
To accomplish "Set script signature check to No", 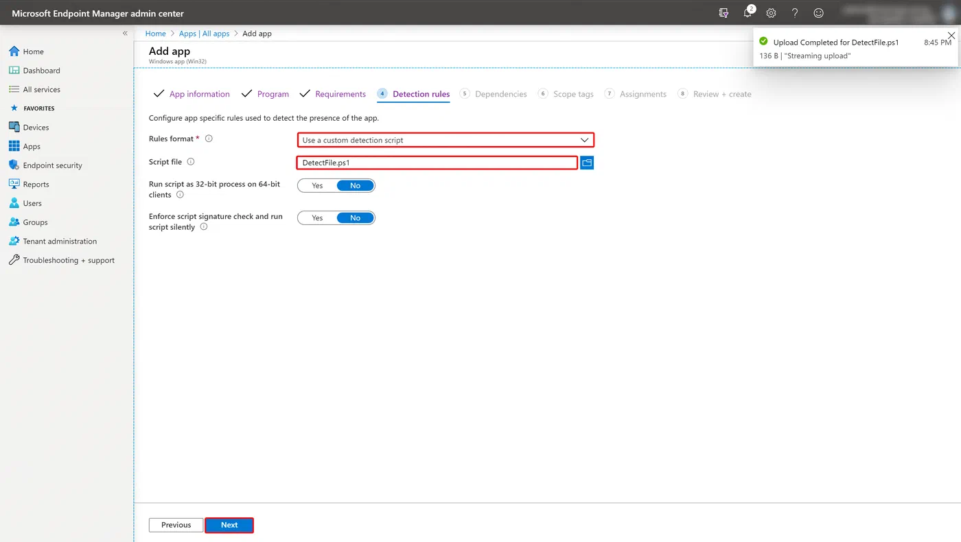I will [355, 218].
